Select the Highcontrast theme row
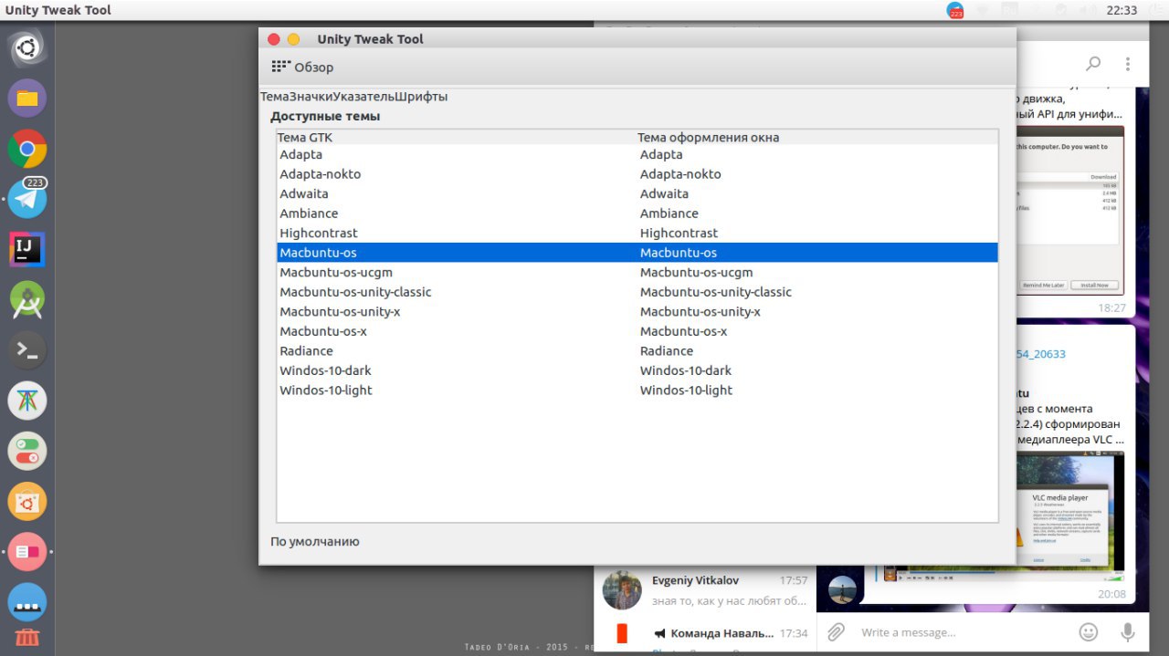1169x656 pixels. pos(637,233)
